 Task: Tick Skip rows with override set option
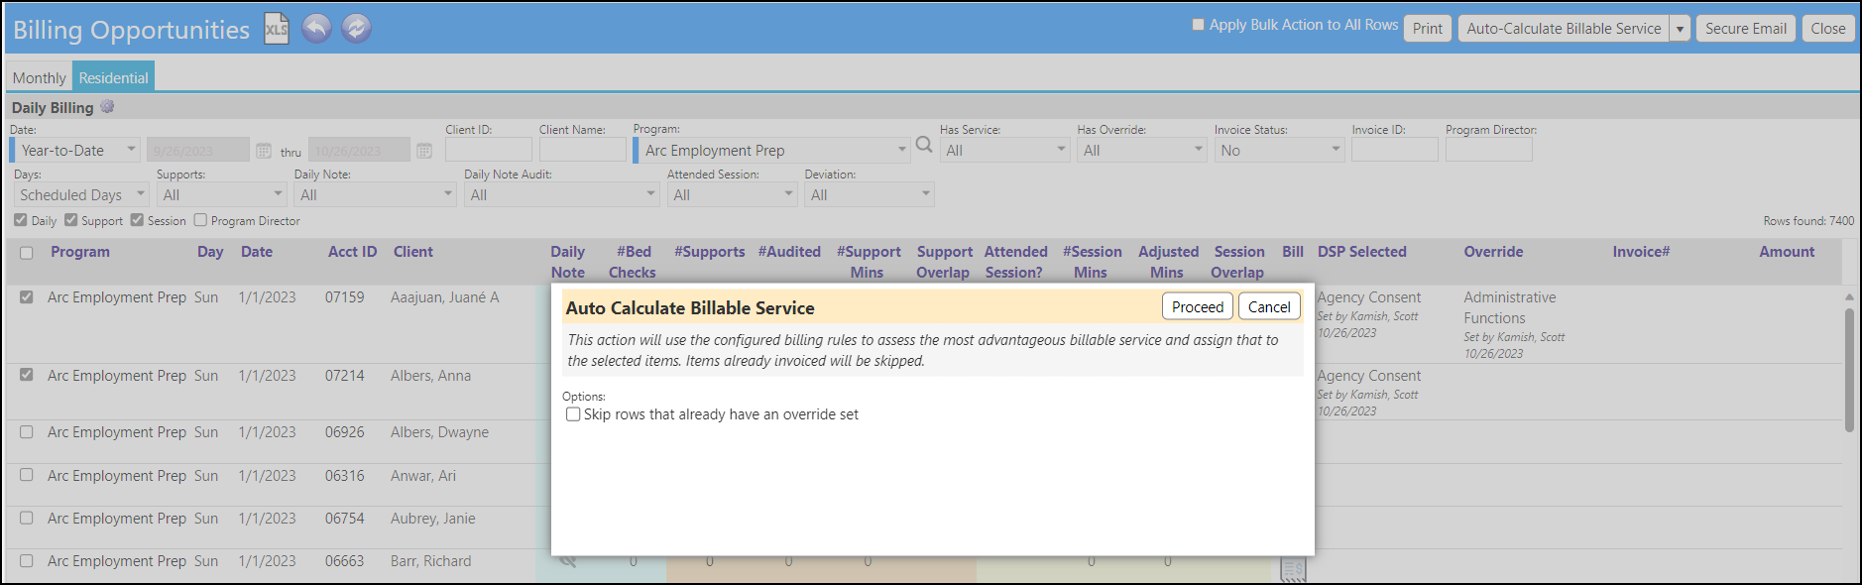coord(573,414)
